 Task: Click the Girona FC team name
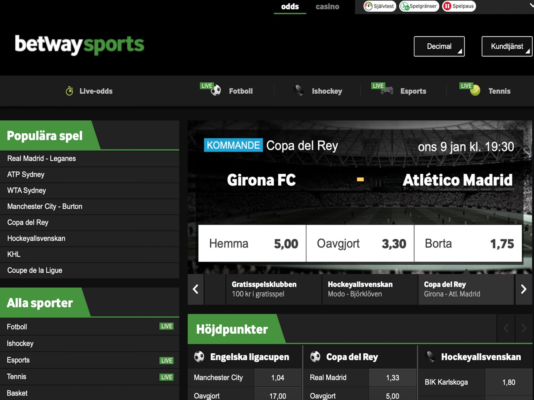pos(261,180)
